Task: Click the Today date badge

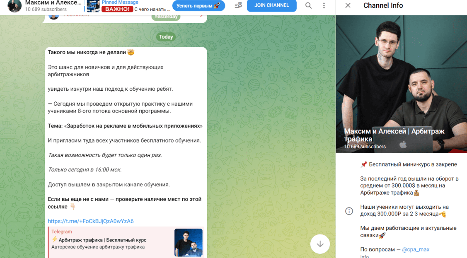Action: coord(166,37)
